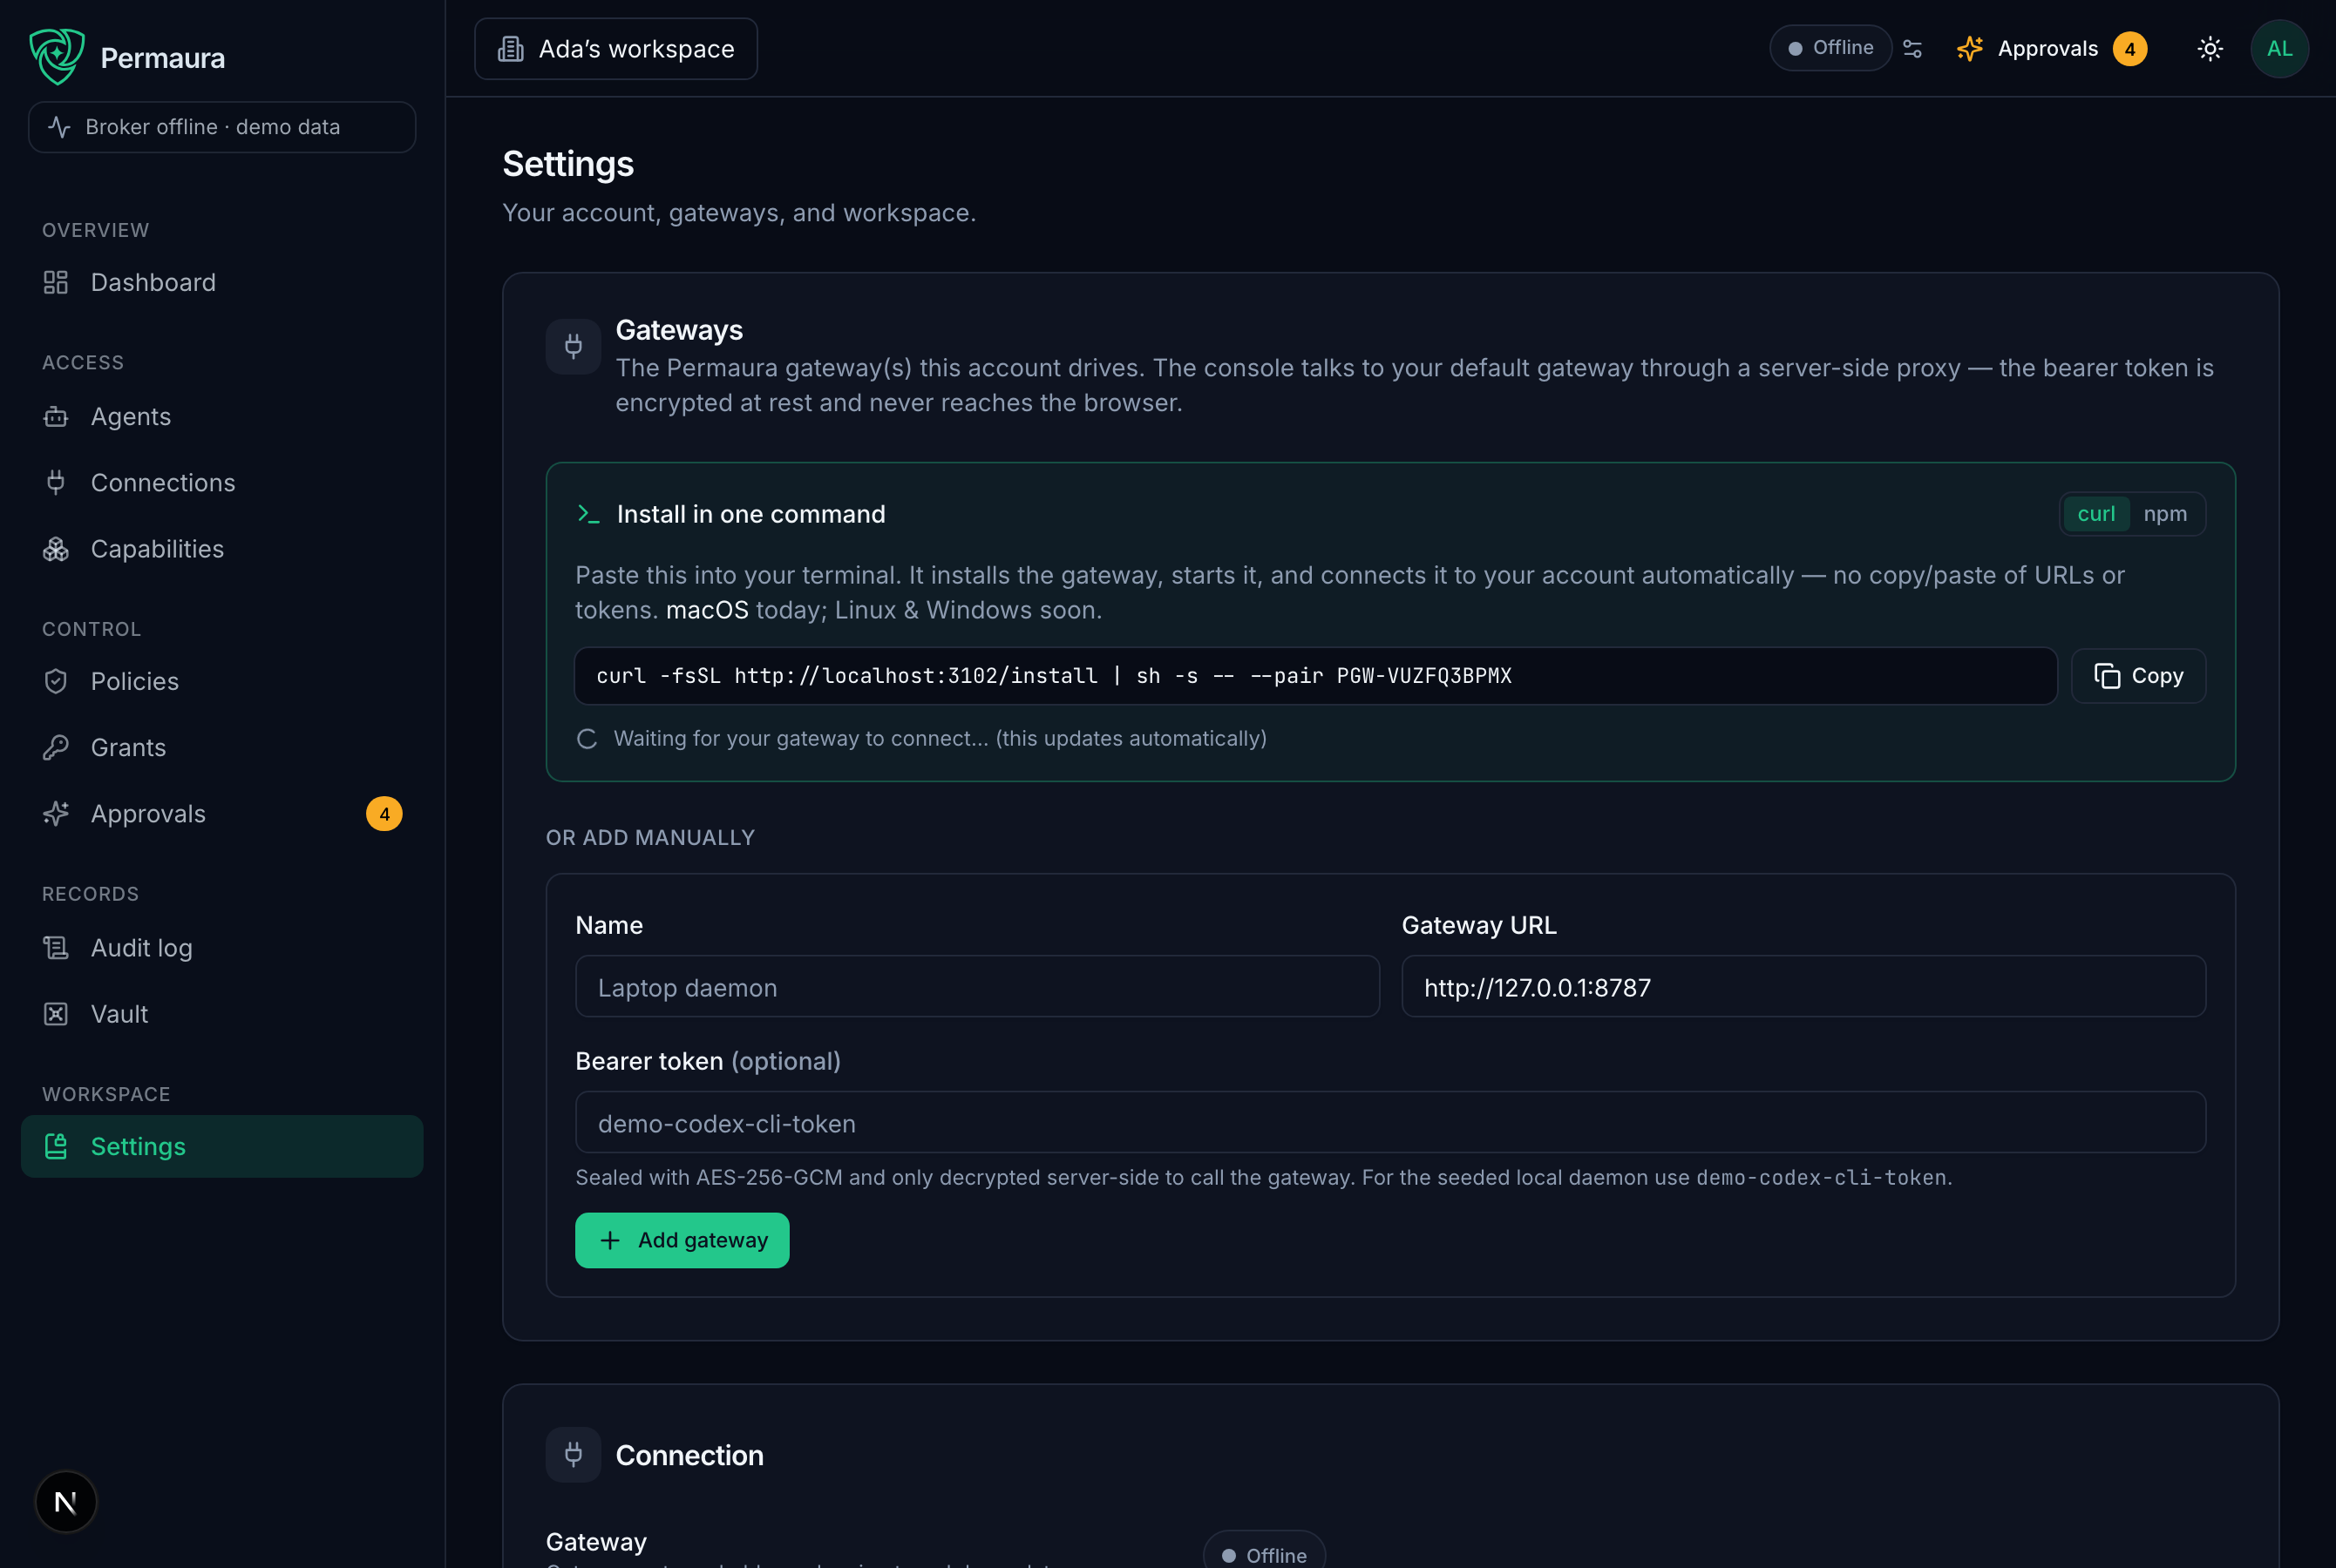Click the curl install command text
This screenshot has height=1568, width=2336.
[1054, 676]
